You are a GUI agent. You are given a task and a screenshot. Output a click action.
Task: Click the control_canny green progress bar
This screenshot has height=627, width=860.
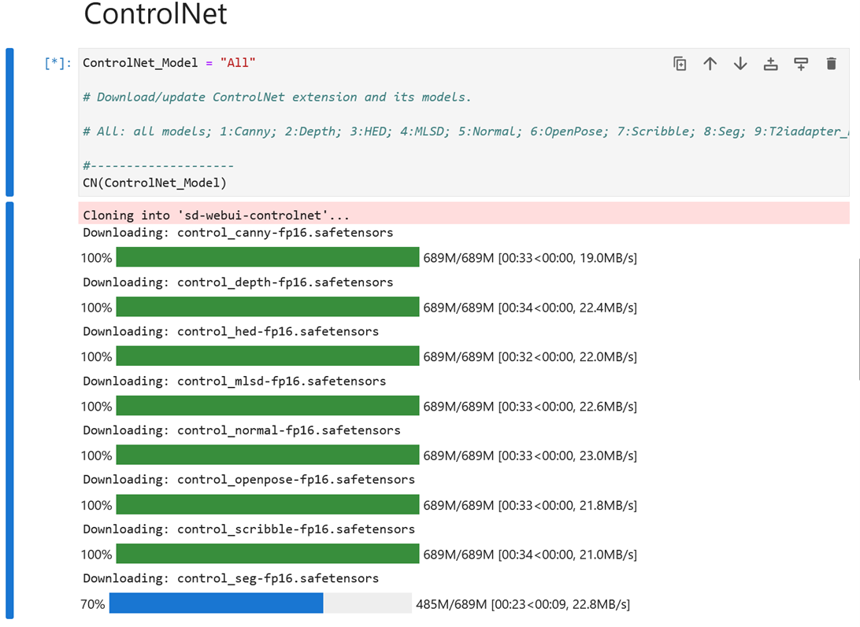click(267, 257)
